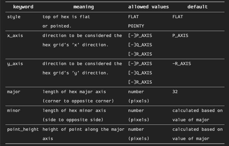Screen dimensions: 229x146
Task: Select the 'x_axis' keyword cell
Action: click(15, 36)
